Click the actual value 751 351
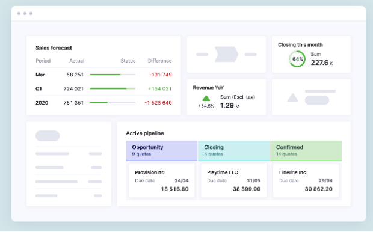The width and height of the screenshot is (373, 232). [73, 103]
